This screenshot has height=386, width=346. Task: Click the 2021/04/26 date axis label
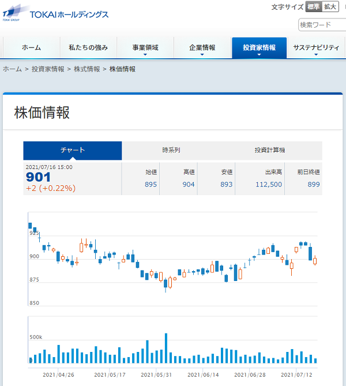pyautogui.click(x=58, y=375)
